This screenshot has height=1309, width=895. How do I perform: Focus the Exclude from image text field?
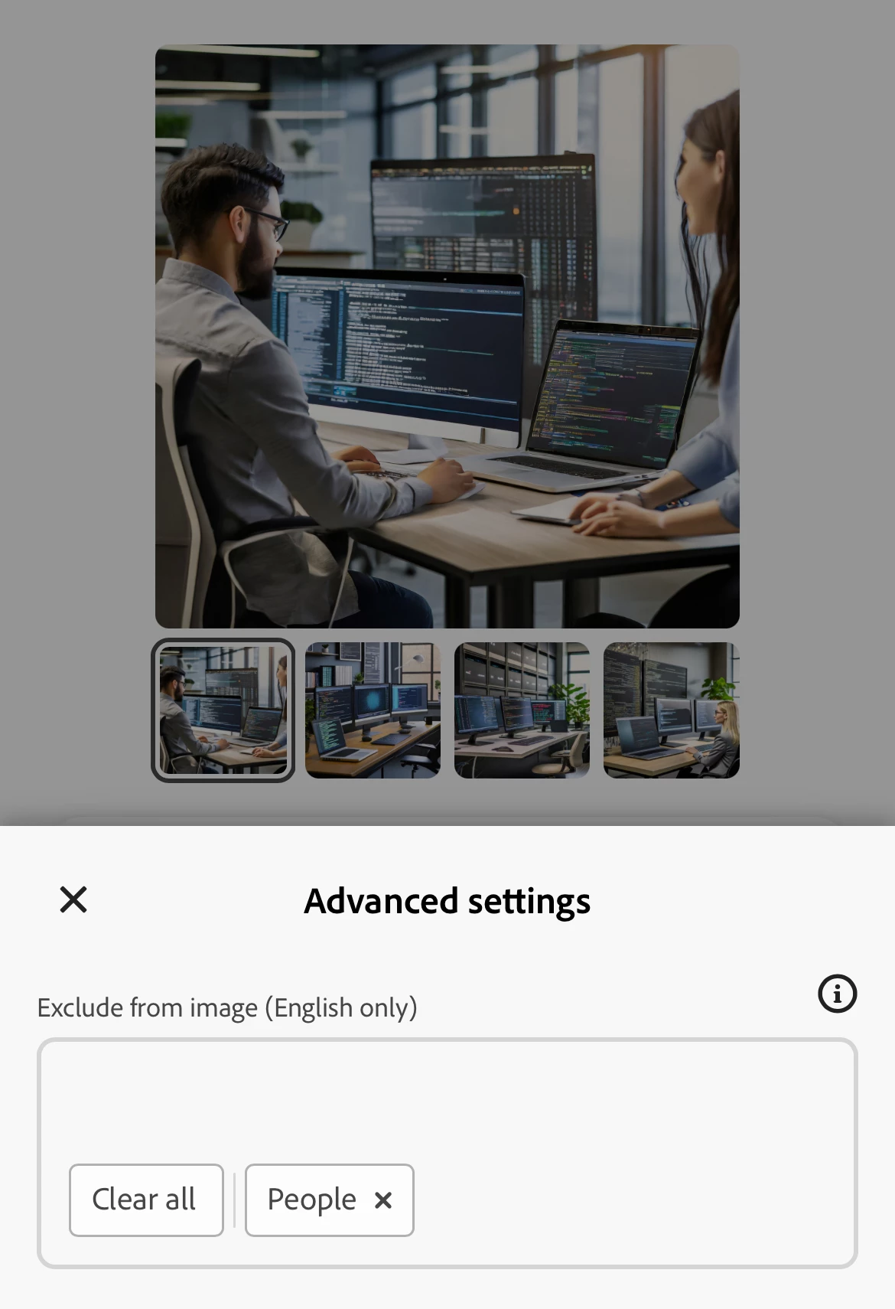point(447,1153)
